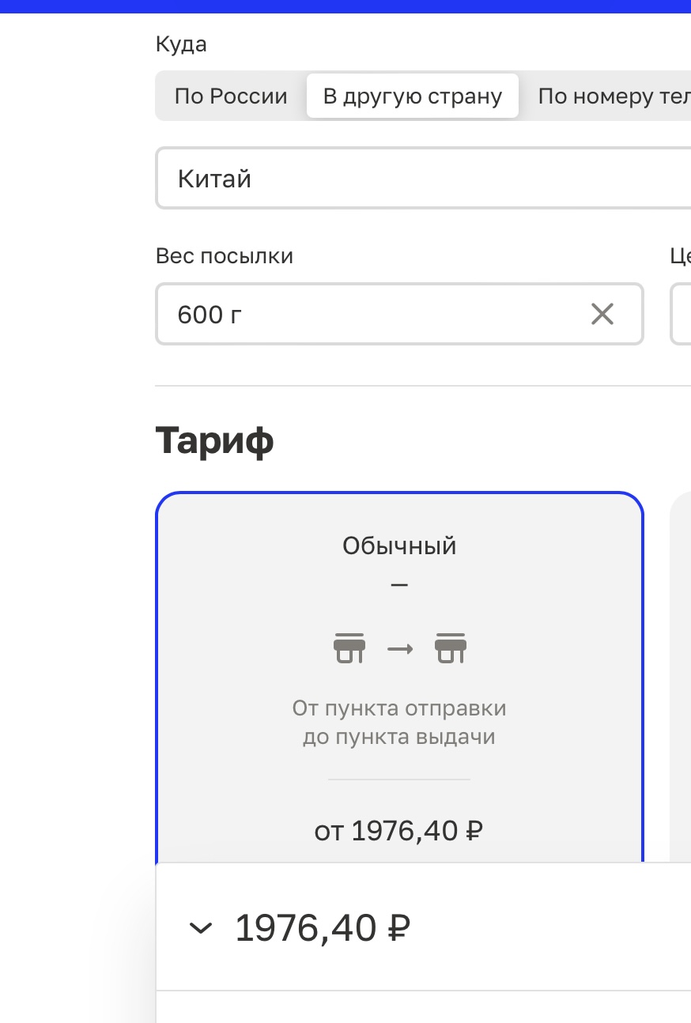Viewport: 691px width, 1023px height.
Task: Click the "Вес посылки" field label
Action: [x=225, y=256]
